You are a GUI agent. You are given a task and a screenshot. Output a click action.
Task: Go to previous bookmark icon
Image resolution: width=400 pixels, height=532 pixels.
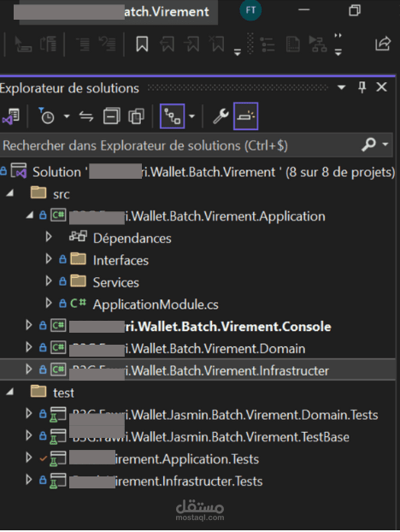[168, 44]
